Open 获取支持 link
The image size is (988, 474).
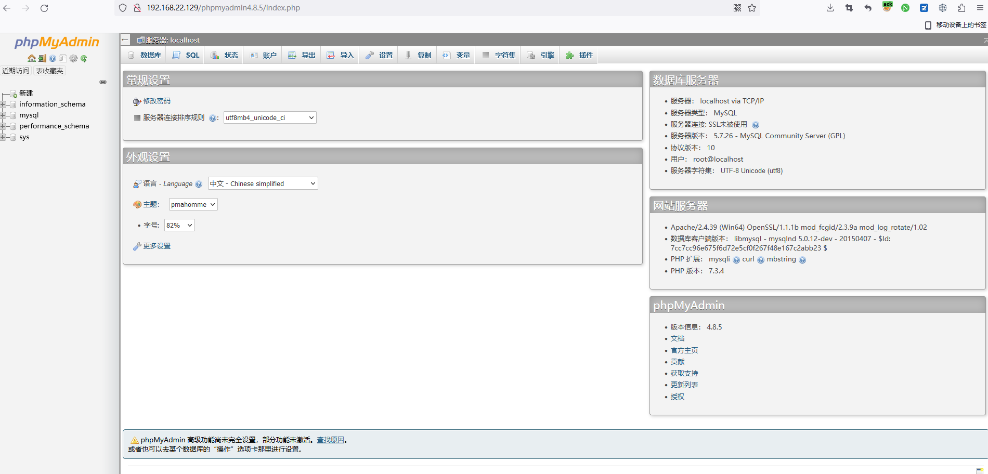(x=684, y=373)
